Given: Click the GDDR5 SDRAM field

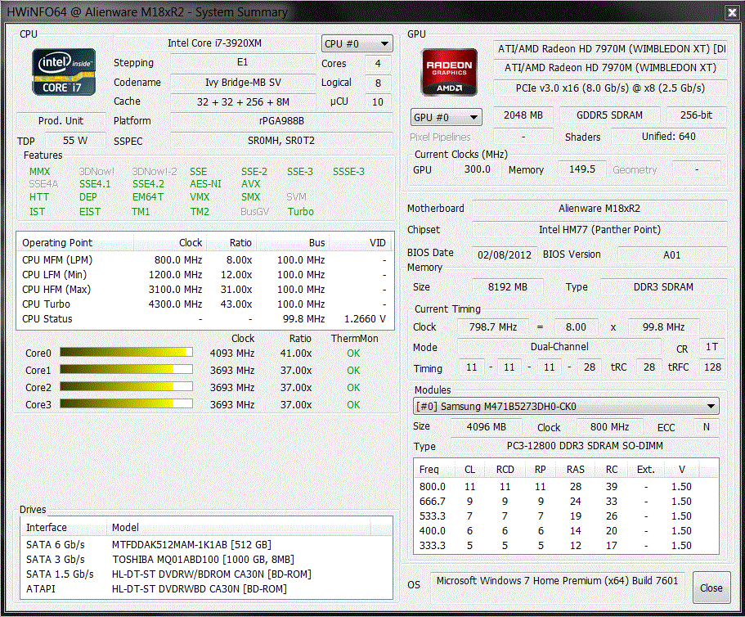Looking at the screenshot, I should (609, 115).
